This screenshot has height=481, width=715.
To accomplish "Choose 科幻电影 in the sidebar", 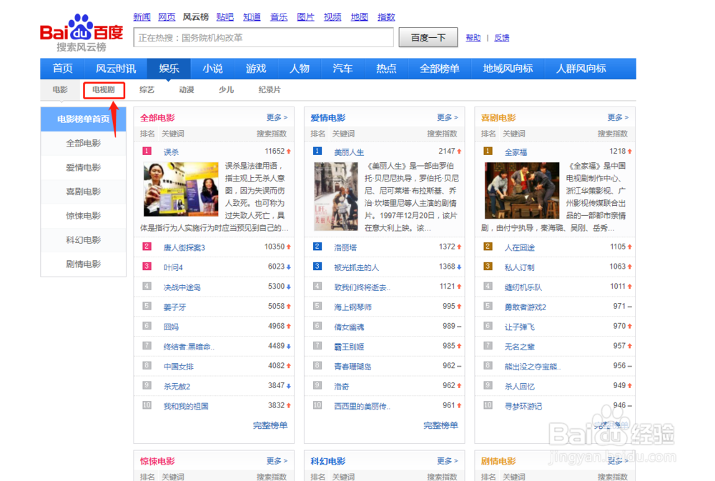I will pos(84,240).
